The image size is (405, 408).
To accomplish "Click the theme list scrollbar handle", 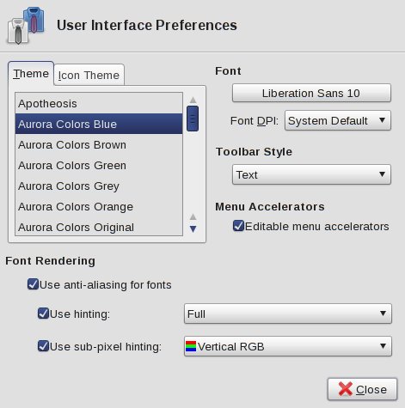I will pyautogui.click(x=193, y=119).
